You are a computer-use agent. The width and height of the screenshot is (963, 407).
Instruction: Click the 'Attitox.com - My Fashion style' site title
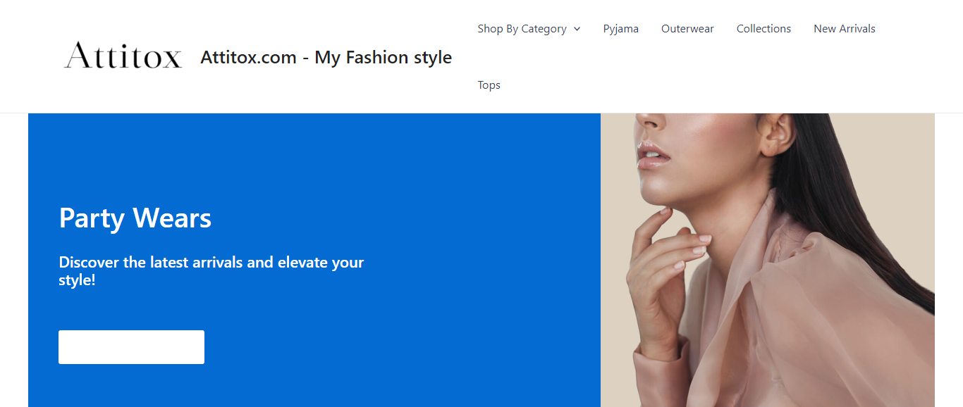tap(326, 57)
